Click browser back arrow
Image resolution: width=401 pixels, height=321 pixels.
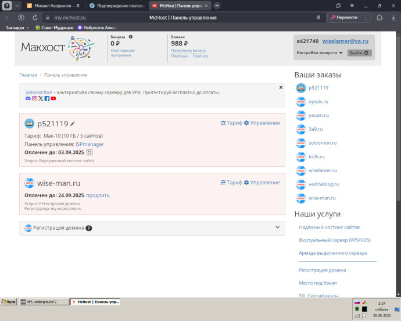8,17
